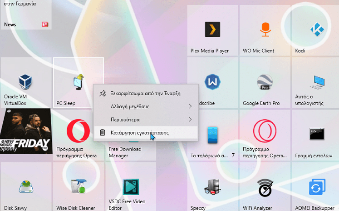Open the Kodi tile icon
Image resolution: width=339 pixels, height=211 pixels.
[x=317, y=29]
